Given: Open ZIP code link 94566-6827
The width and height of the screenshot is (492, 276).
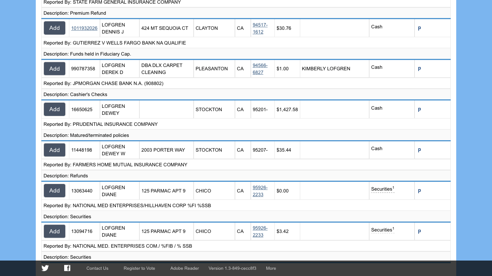Looking at the screenshot, I should [x=260, y=69].
